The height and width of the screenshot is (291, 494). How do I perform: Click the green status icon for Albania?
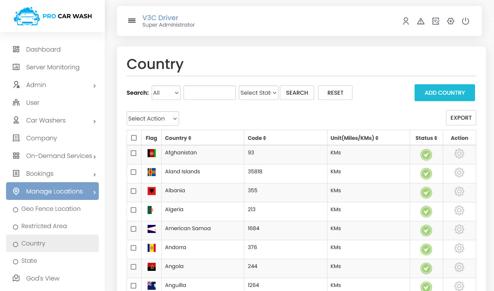coord(426,193)
